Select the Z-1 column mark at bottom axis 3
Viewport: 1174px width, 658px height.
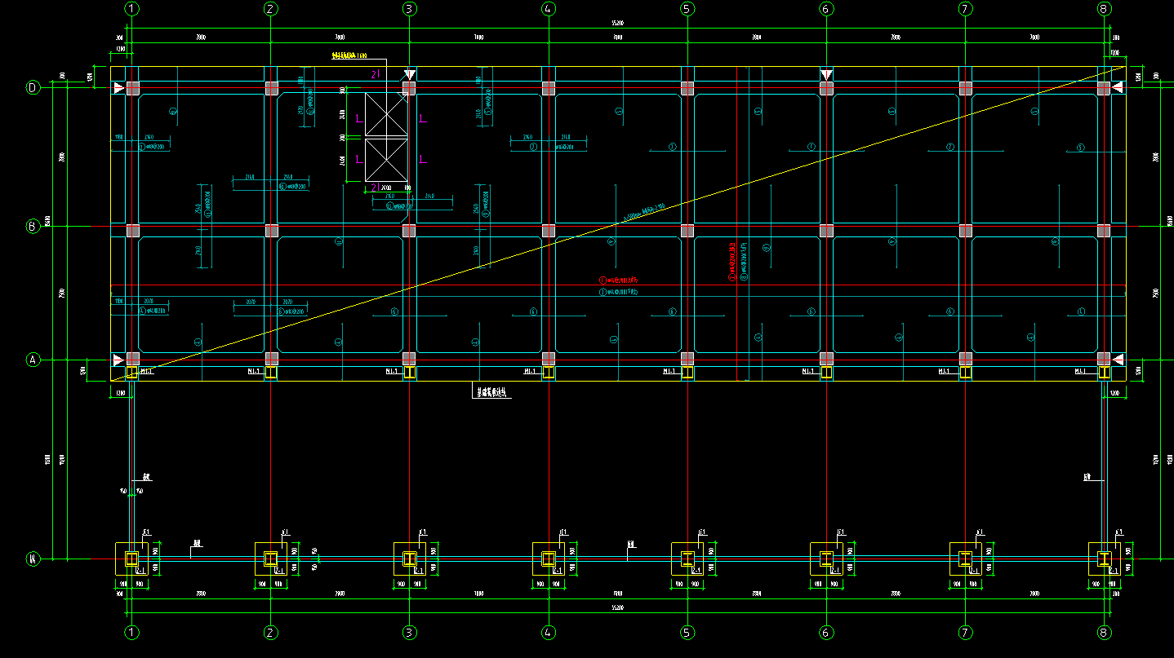click(418, 571)
